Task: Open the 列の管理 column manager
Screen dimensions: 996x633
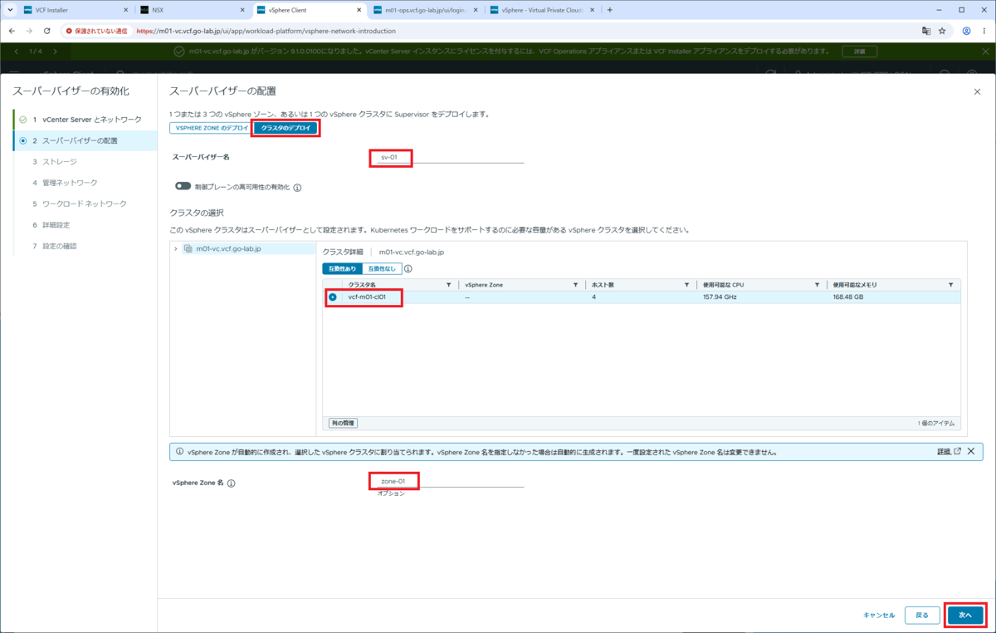Action: tap(343, 423)
